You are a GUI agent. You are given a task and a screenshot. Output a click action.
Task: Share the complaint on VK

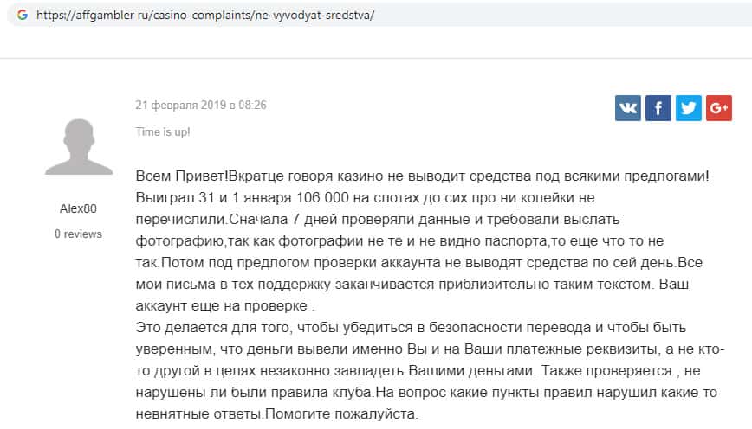point(628,108)
